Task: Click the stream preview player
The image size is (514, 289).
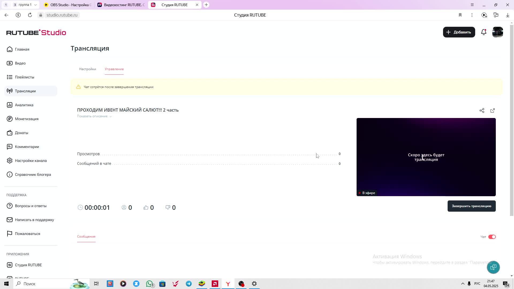Action: pos(426,157)
